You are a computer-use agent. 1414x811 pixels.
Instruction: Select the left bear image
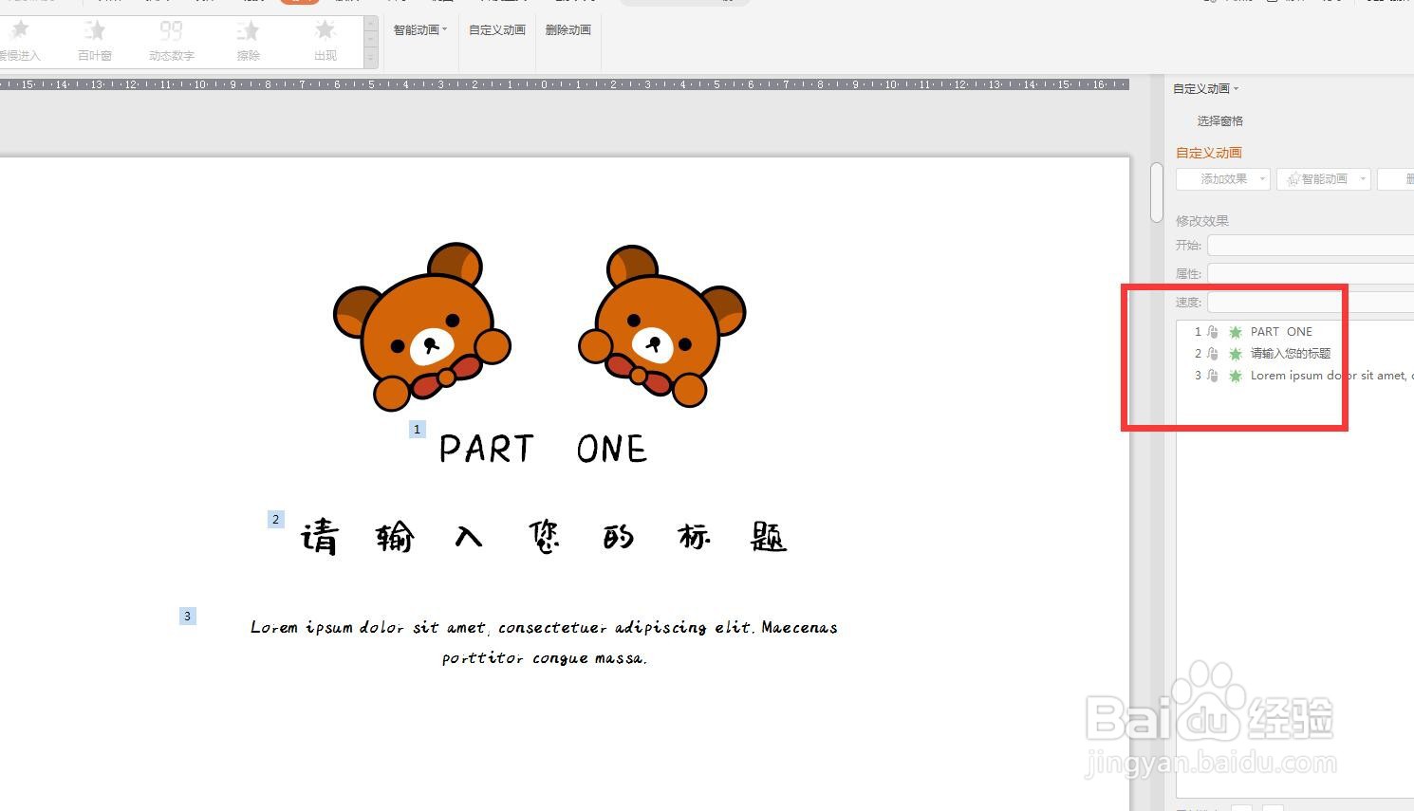[422, 326]
